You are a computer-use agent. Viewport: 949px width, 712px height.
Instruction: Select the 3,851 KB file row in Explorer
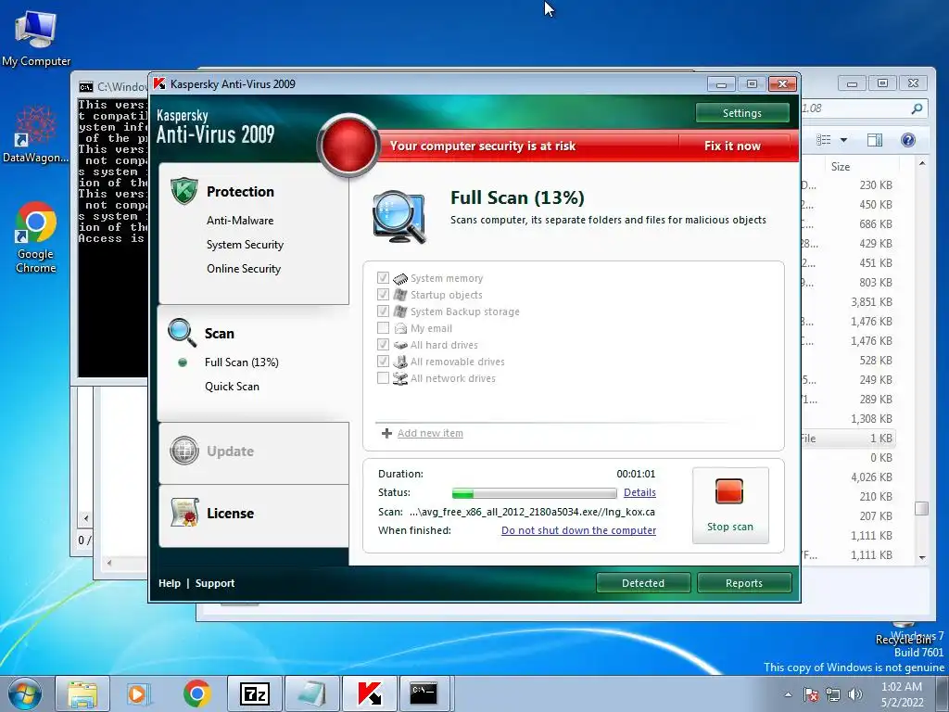[848, 302]
